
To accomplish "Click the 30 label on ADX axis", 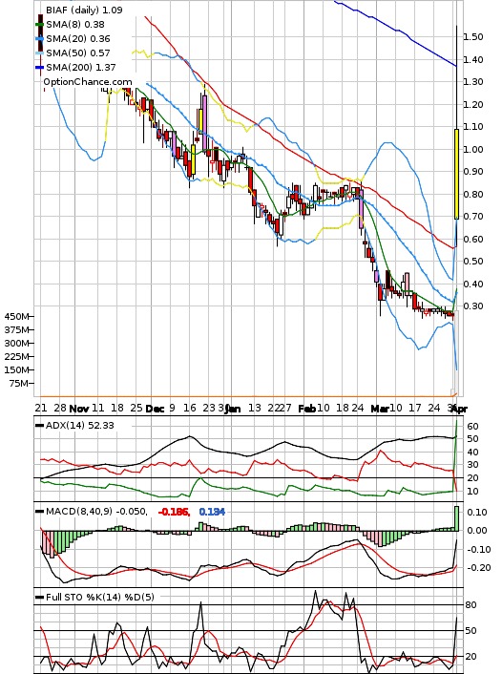I will pyautogui.click(x=472, y=465).
